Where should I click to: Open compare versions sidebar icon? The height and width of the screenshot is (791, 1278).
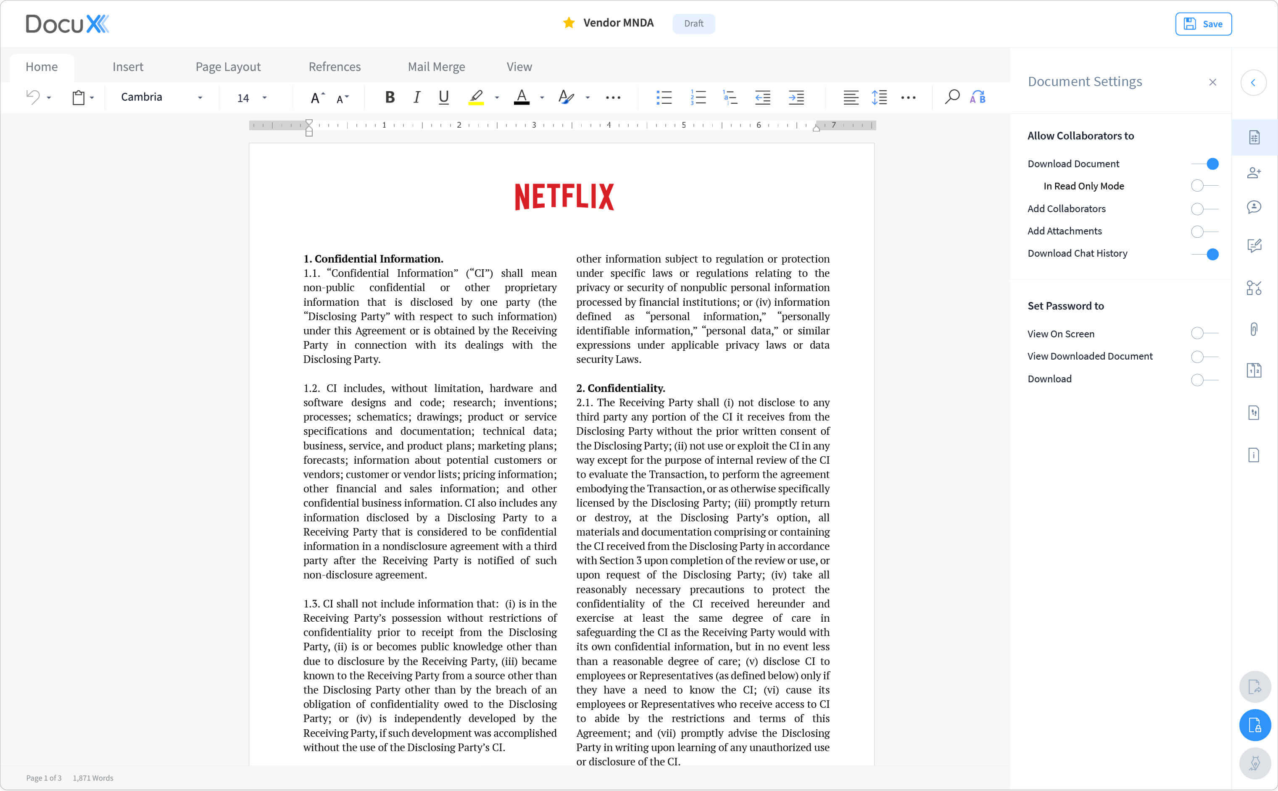(x=1254, y=371)
